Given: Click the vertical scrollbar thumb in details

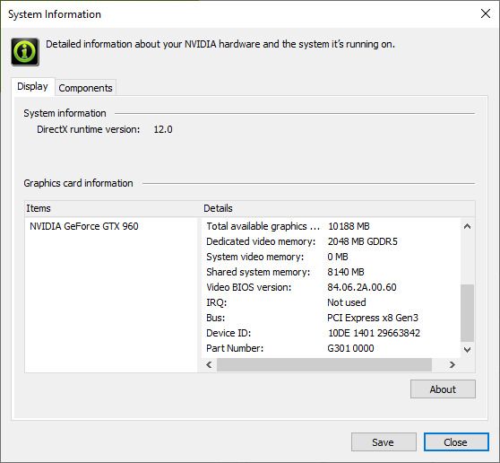Looking at the screenshot, I should click(x=467, y=313).
